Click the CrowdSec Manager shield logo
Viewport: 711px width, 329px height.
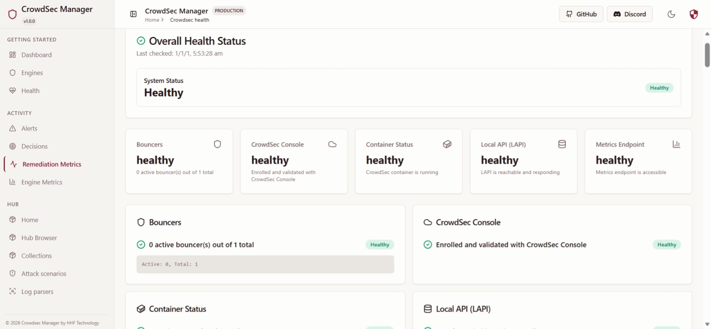pos(12,14)
